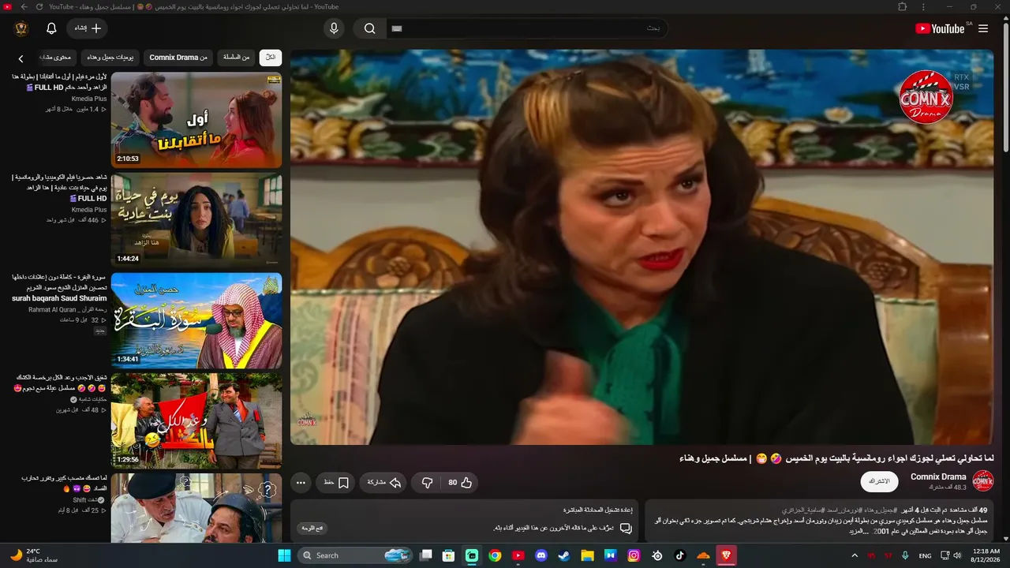Open the YouTube guide hamburger menu
1010x568 pixels.
coord(983,28)
